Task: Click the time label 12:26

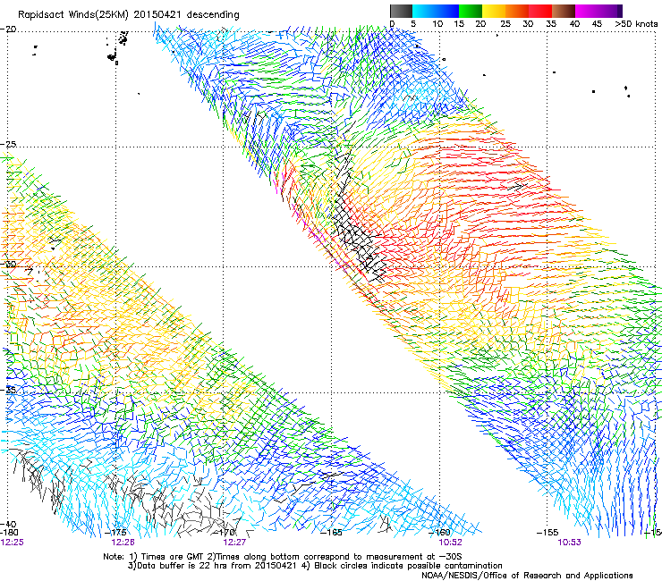Action: [123, 543]
